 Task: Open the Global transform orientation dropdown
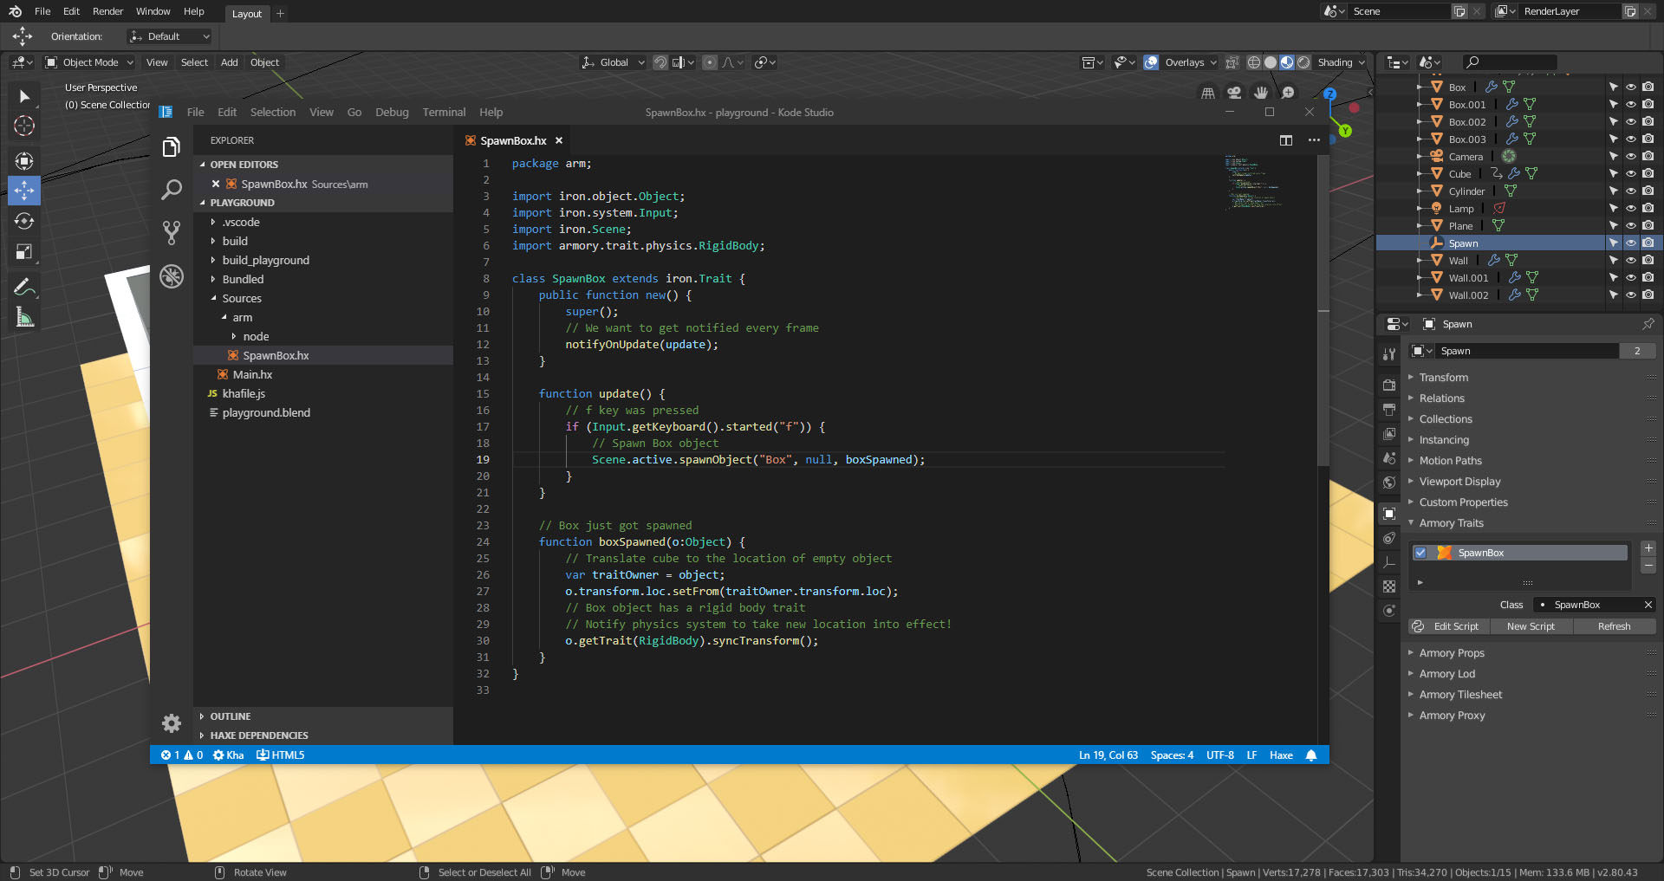point(614,62)
